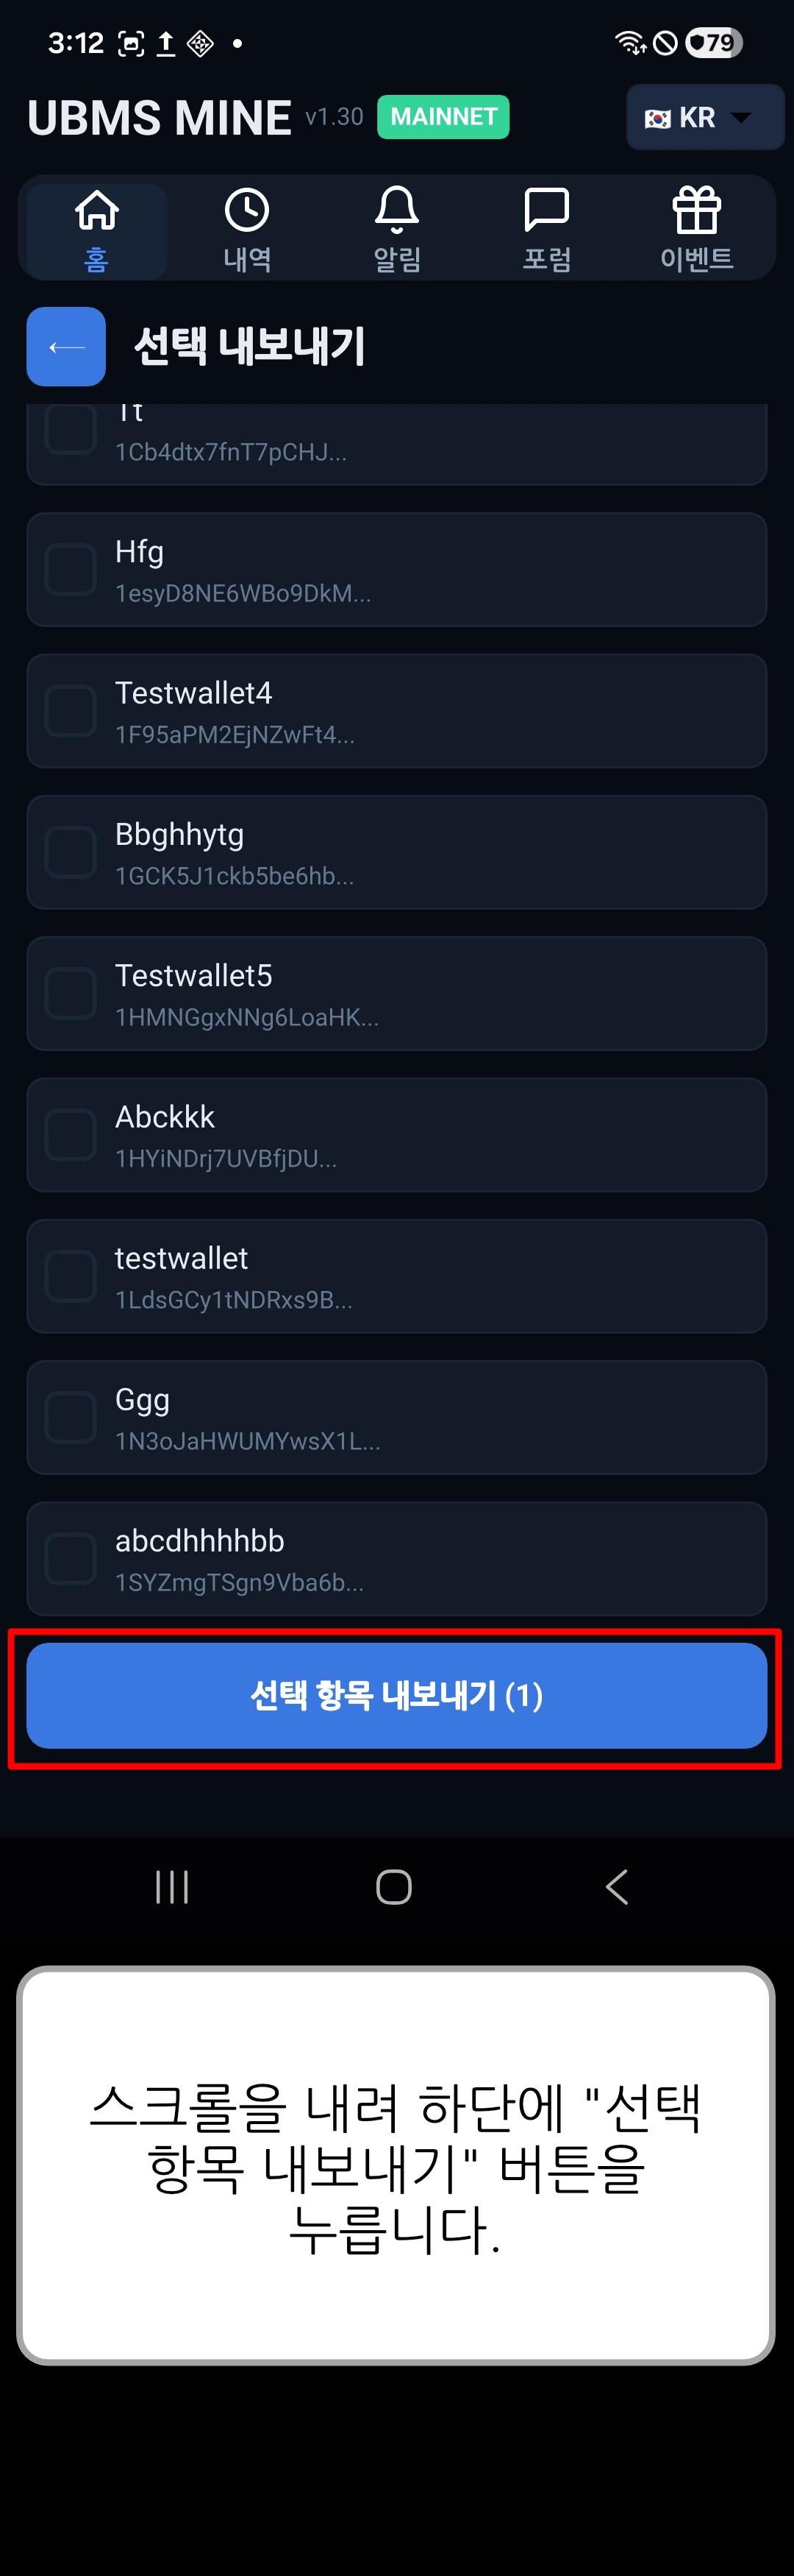Tap the green MAINNET badge

(x=443, y=117)
